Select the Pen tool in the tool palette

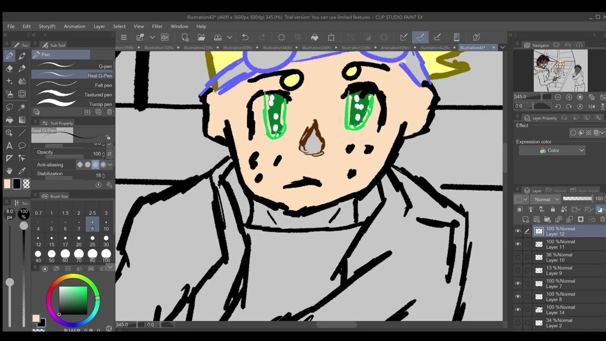[9, 56]
